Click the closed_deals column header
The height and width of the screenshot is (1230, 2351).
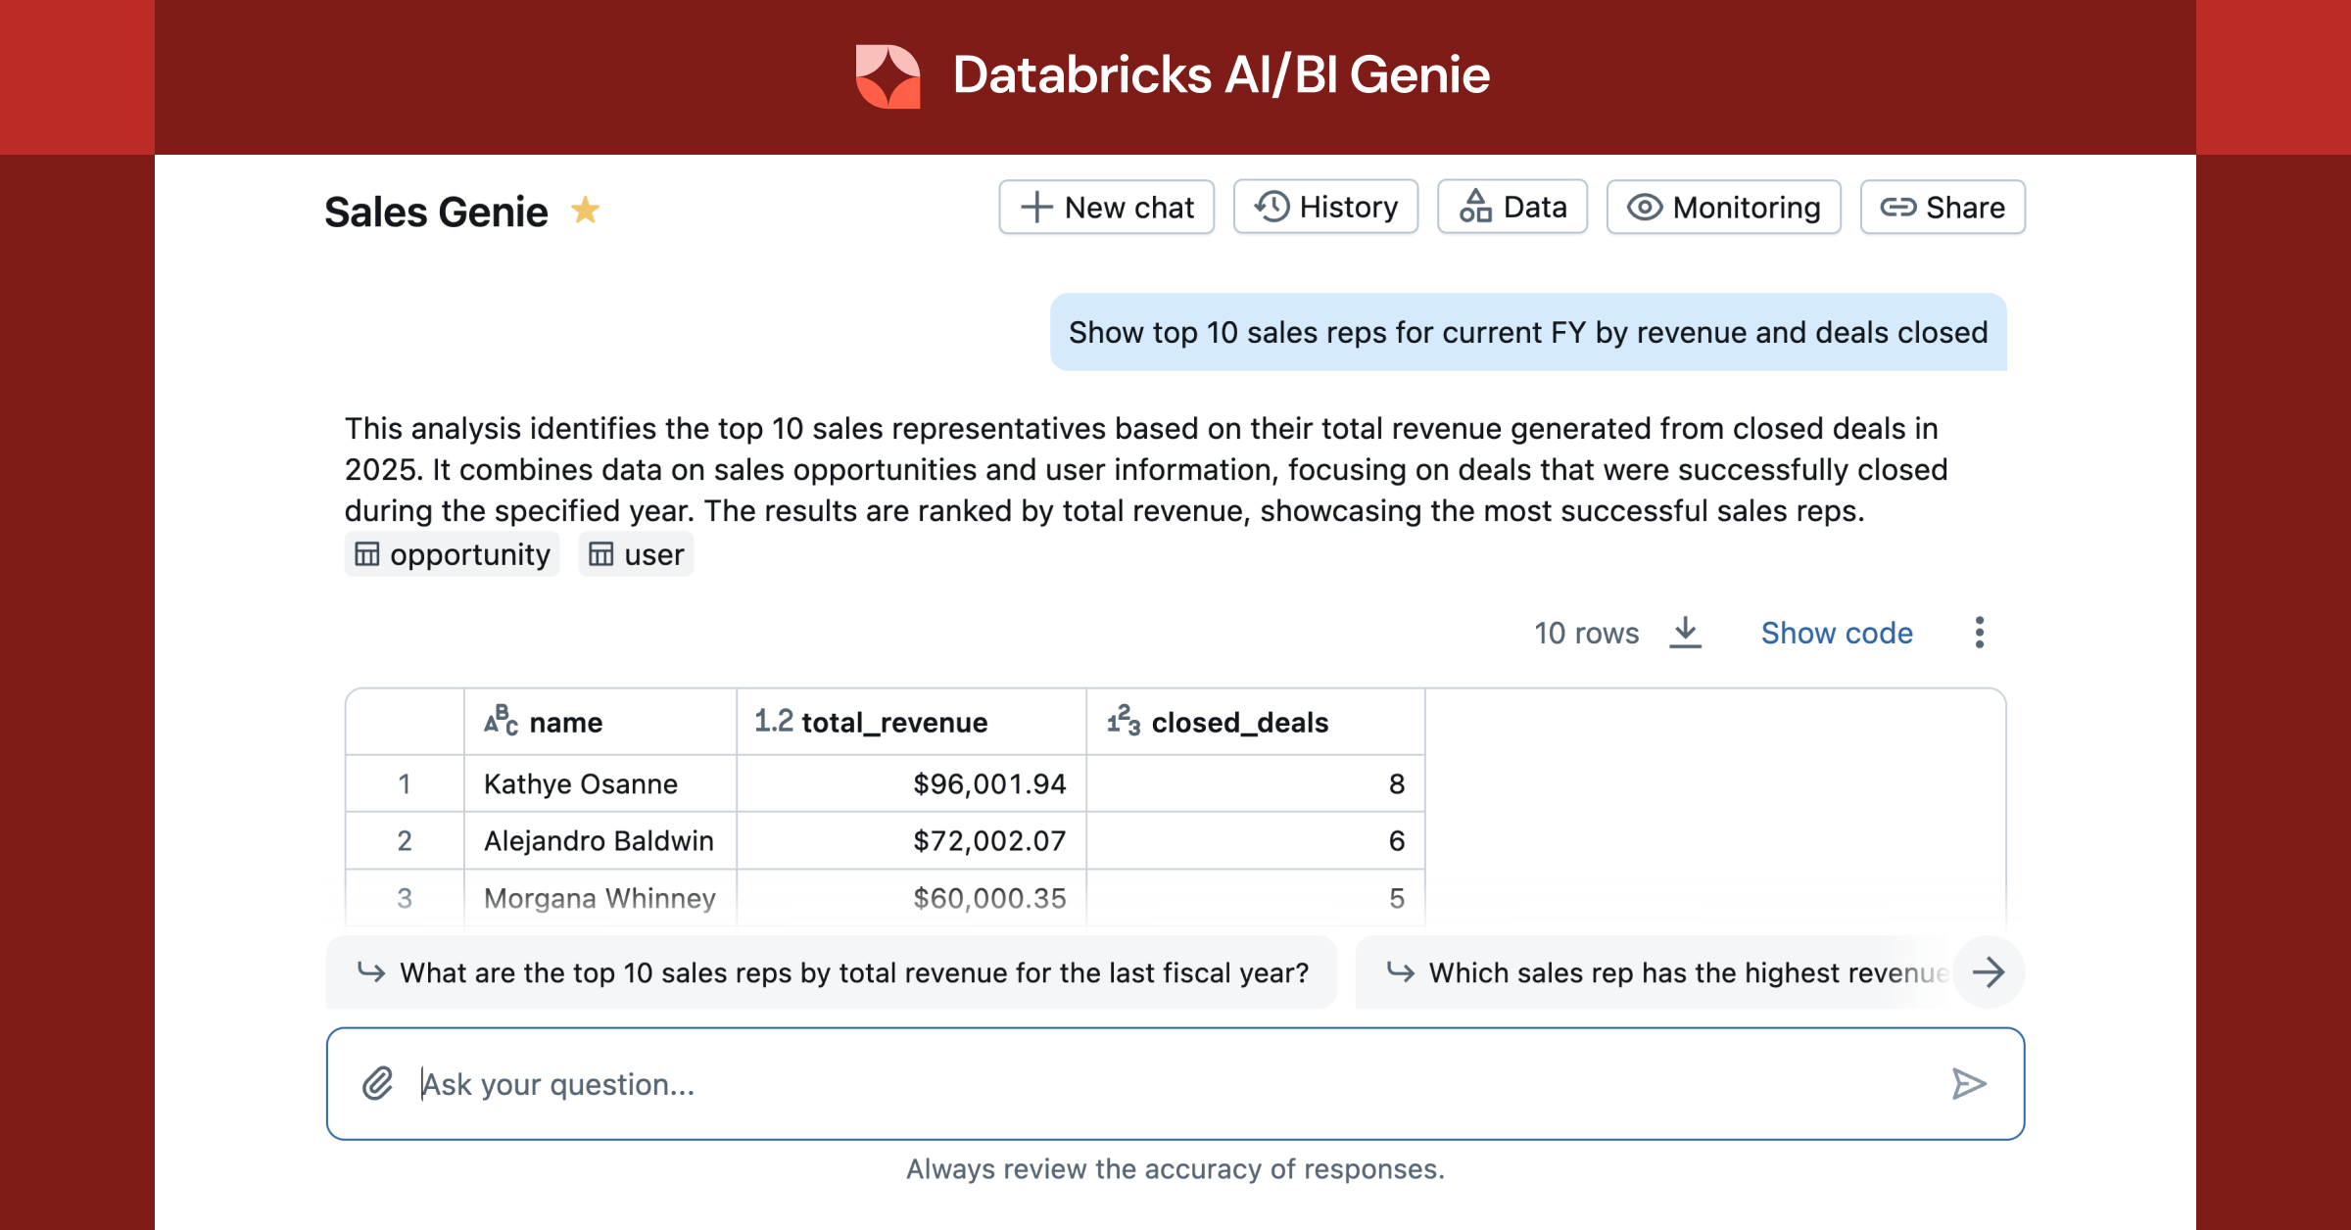coord(1239,723)
